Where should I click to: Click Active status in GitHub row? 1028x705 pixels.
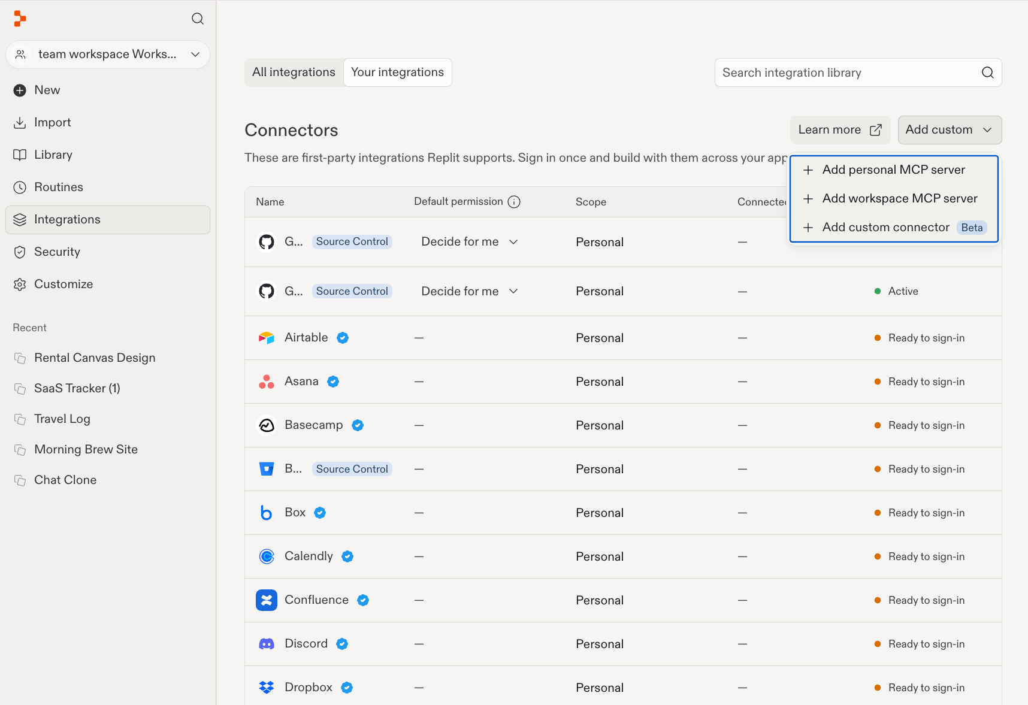[896, 292]
